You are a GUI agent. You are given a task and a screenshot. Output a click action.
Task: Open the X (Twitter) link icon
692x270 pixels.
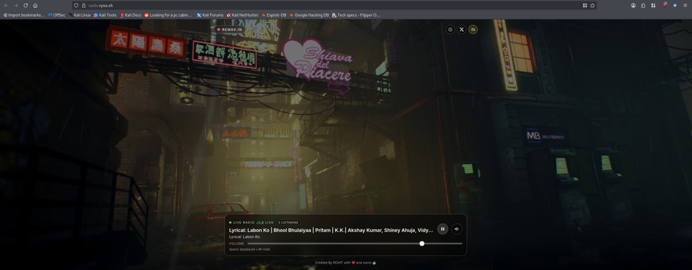tap(461, 29)
